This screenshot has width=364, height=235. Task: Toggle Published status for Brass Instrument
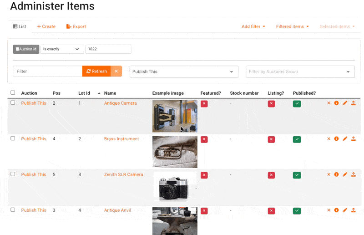pos(297,139)
